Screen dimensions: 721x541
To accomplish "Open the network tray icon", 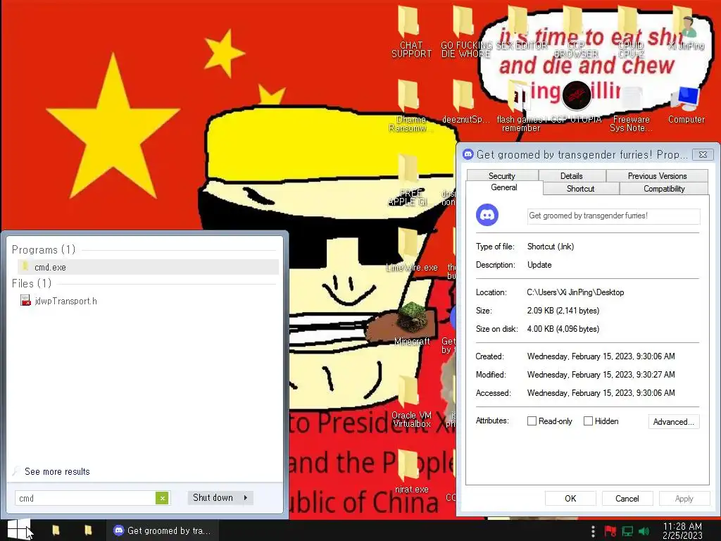I will (627, 531).
